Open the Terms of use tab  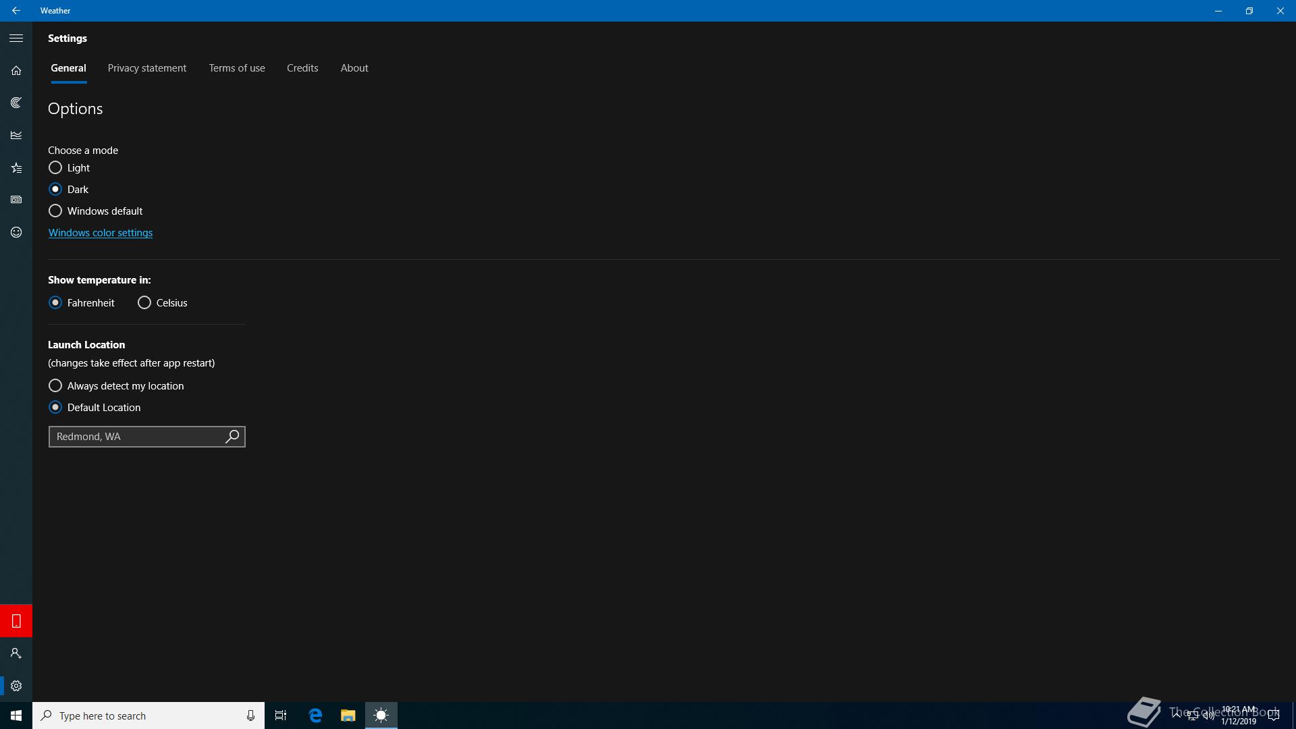[237, 68]
